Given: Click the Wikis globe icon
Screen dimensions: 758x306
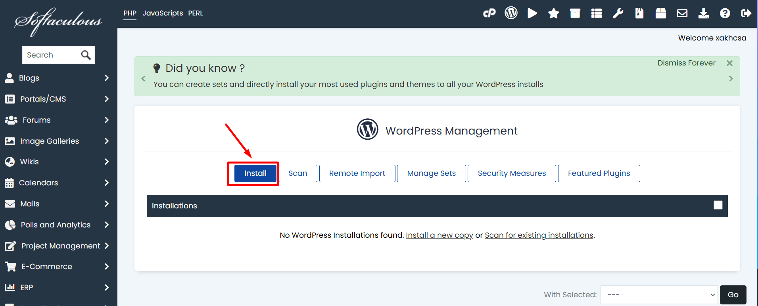Looking at the screenshot, I should tap(10, 162).
